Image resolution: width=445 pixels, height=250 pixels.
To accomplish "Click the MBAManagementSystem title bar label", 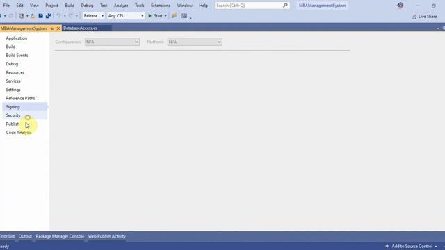I will click(x=323, y=6).
